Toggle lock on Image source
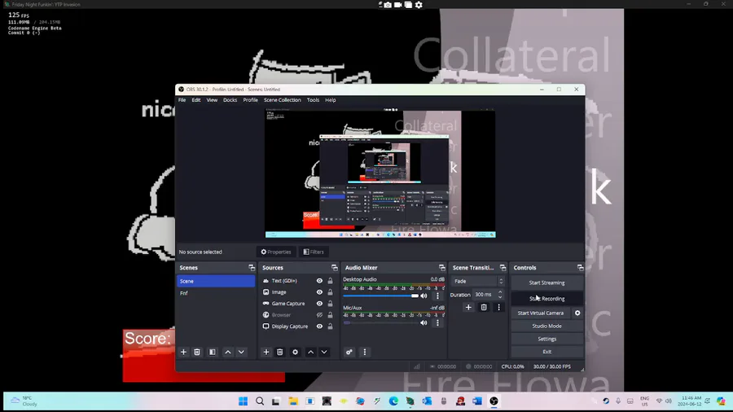 [330, 292]
